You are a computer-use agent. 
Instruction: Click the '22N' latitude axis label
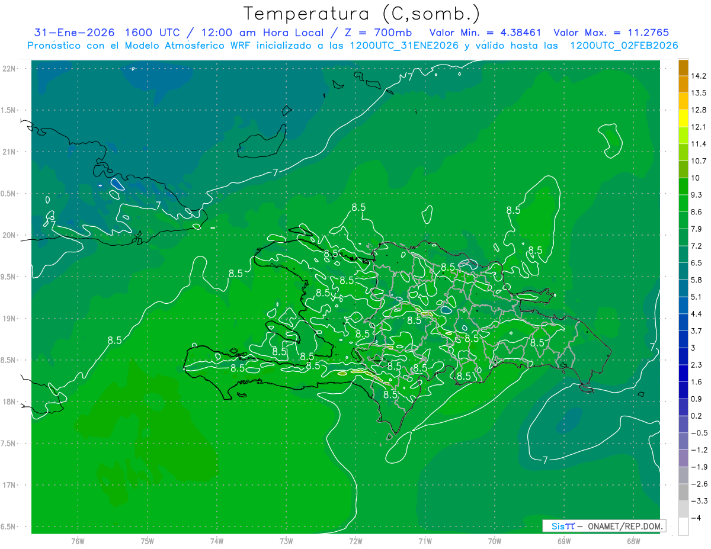[x=9, y=68]
